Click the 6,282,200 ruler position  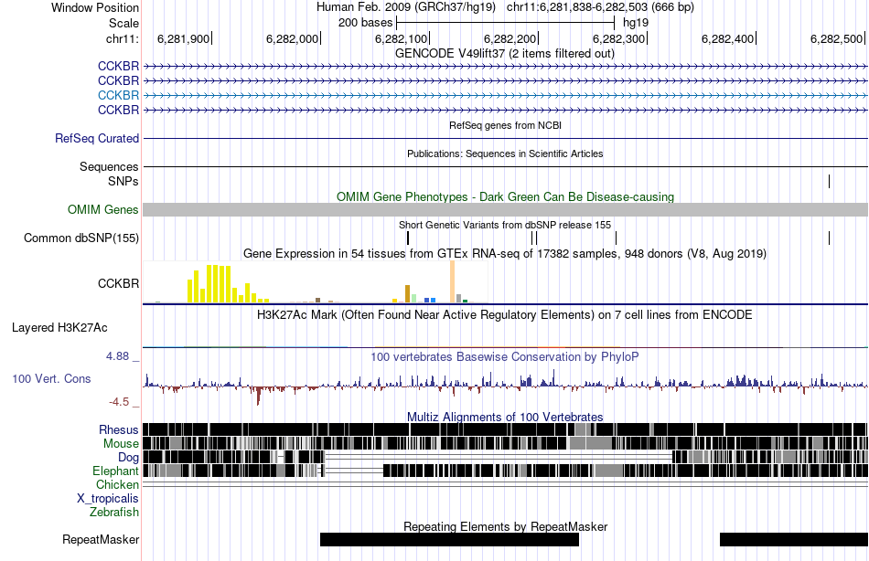click(x=510, y=38)
